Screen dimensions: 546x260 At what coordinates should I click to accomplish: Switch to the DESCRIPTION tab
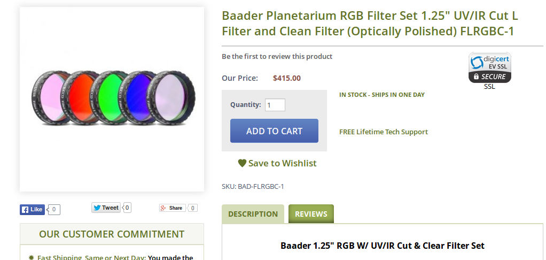[253, 214]
